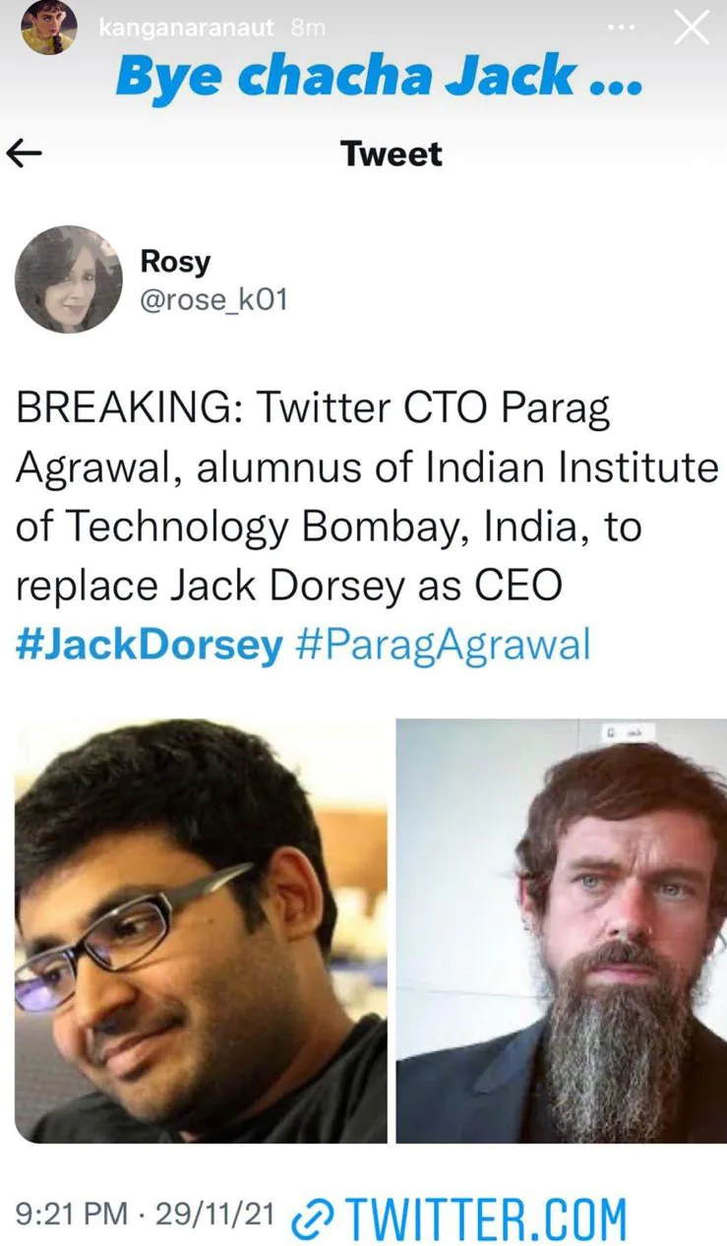Click the Tweet header title
Screen dimensions: 727x1246
[x=392, y=154]
